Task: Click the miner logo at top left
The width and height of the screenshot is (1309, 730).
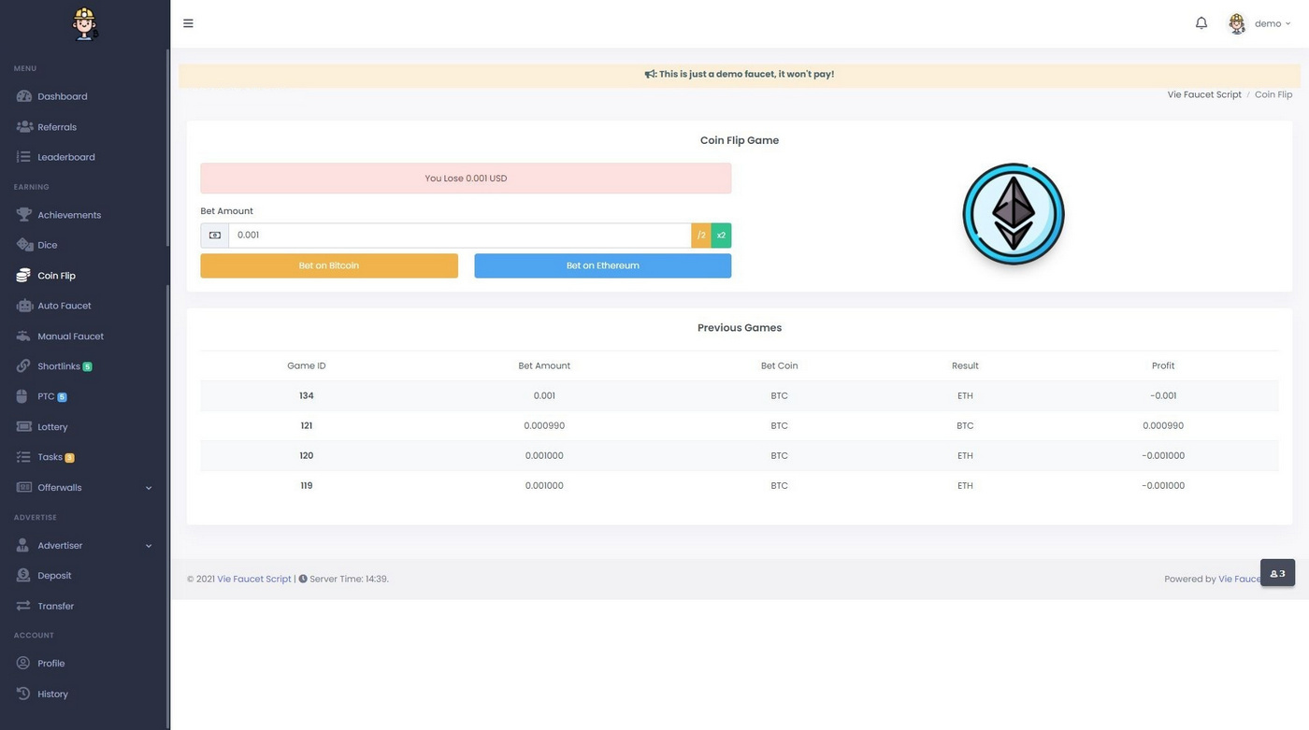Action: point(85,23)
